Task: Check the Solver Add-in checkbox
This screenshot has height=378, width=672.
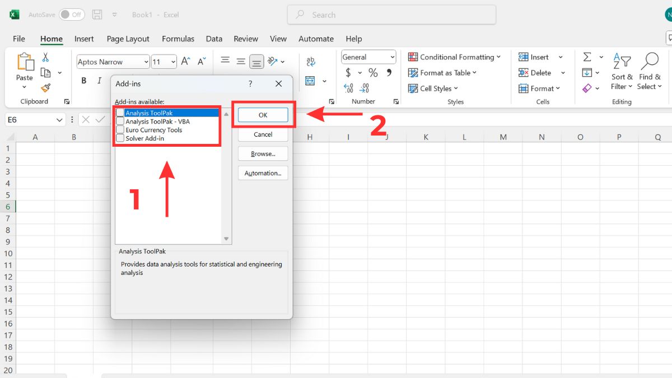Action: 120,138
